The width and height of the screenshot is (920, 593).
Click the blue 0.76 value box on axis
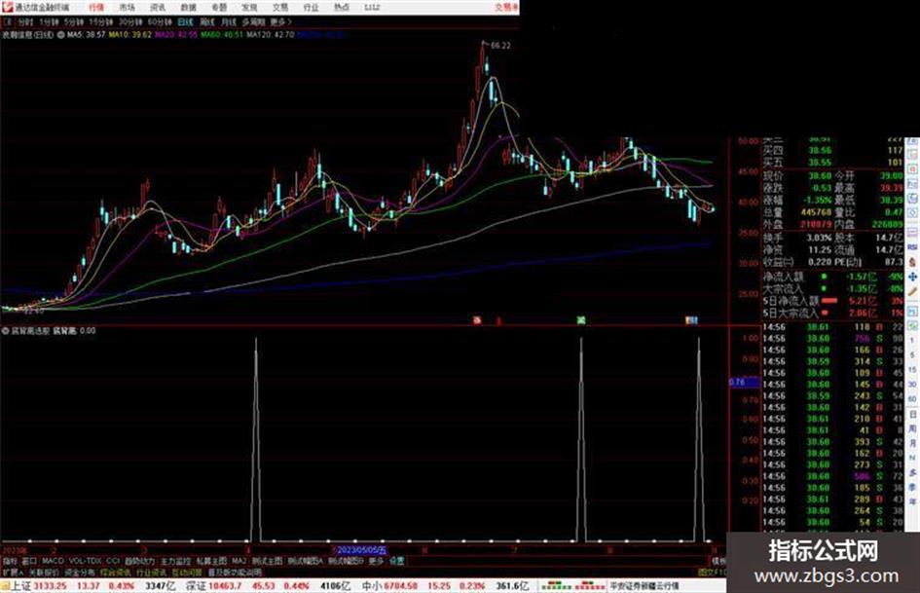(744, 383)
